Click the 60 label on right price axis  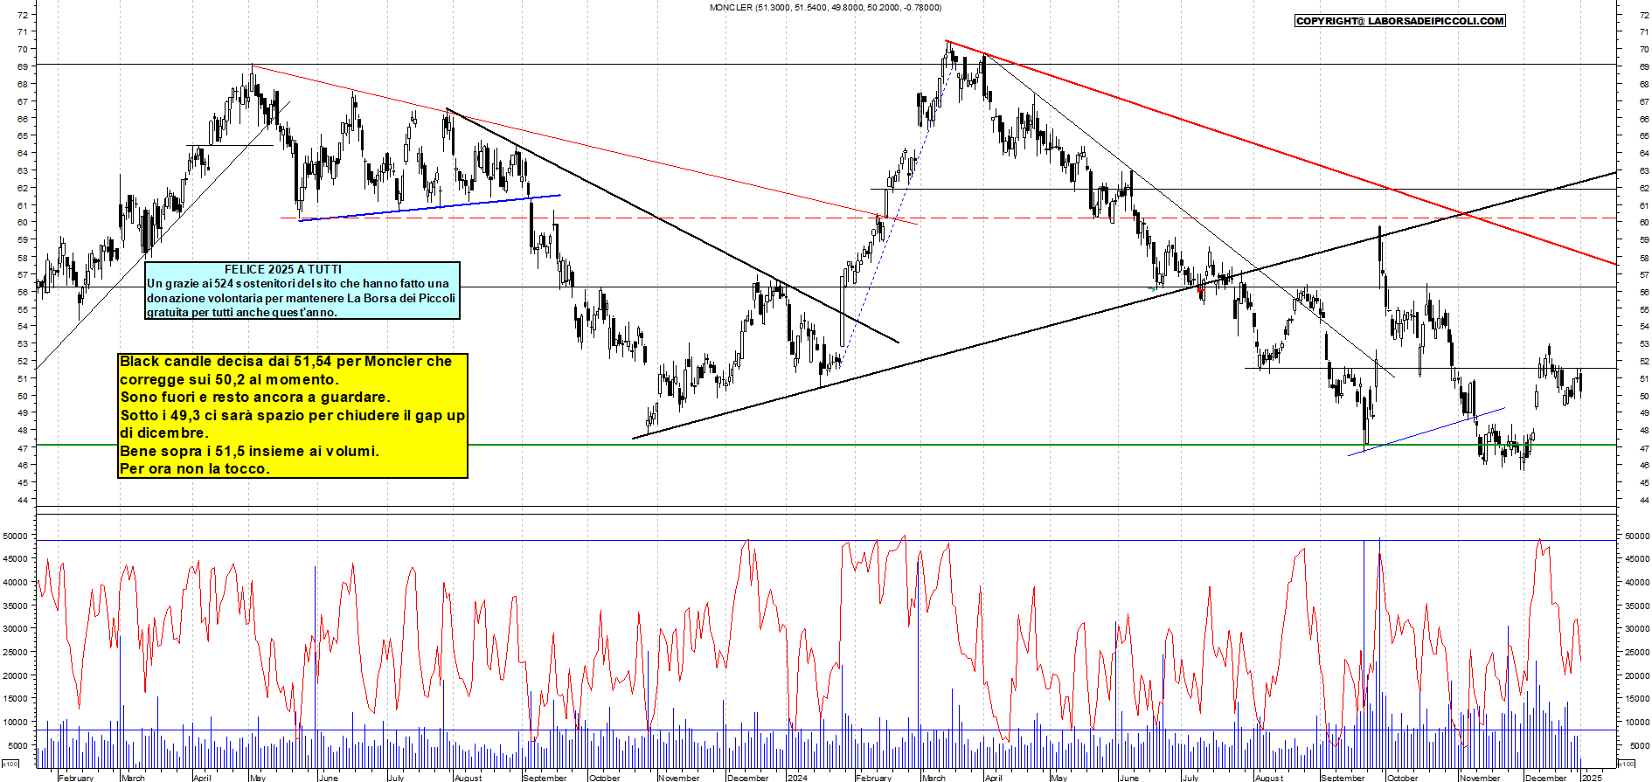(x=1644, y=223)
